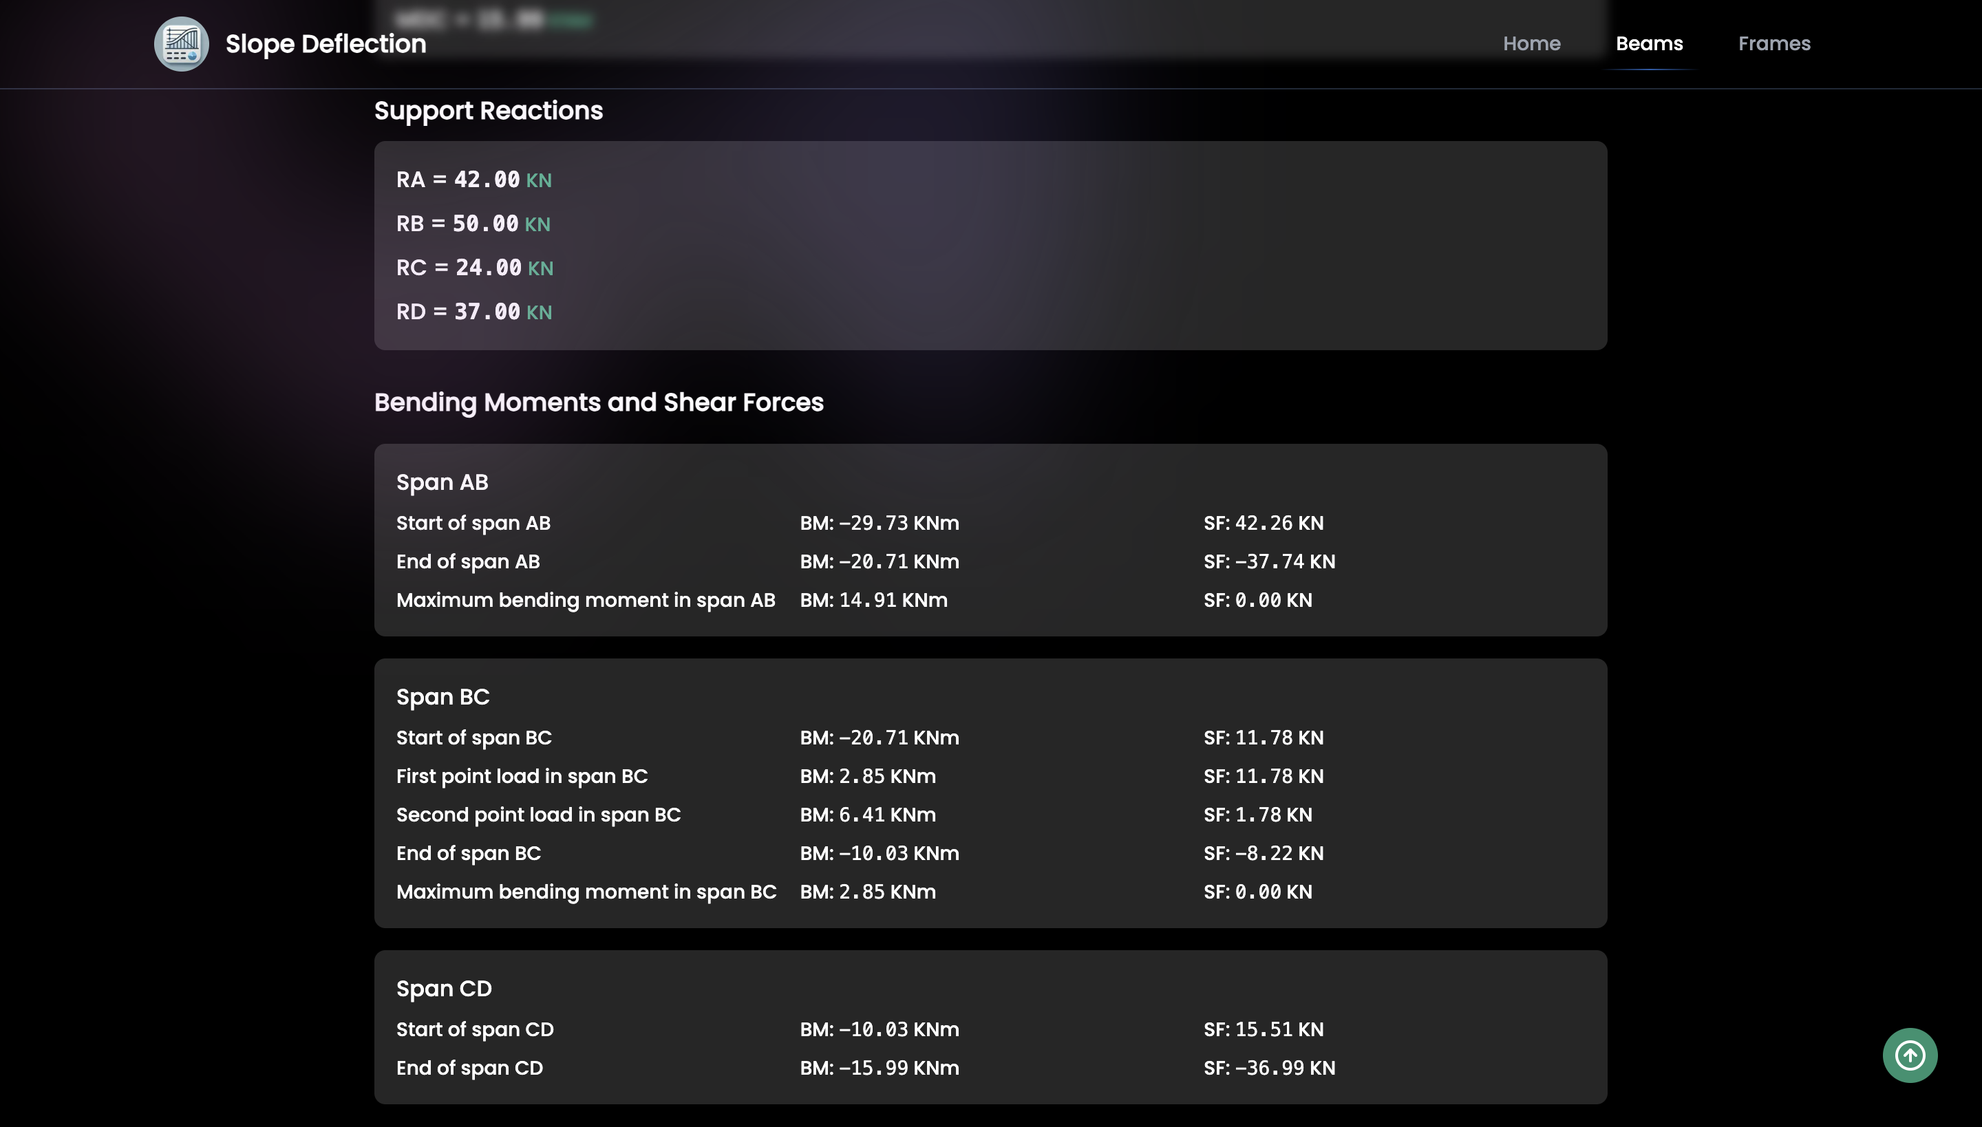The width and height of the screenshot is (1982, 1127).
Task: Click Maximum bending moment in span AB row
Action: 585,600
